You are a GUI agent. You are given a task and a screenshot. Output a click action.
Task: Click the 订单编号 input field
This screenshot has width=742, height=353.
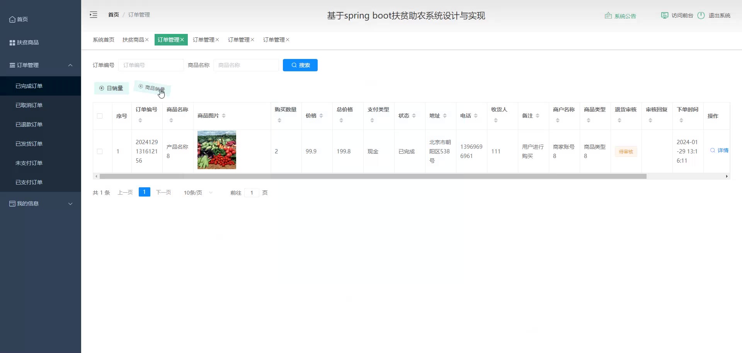[151, 65]
